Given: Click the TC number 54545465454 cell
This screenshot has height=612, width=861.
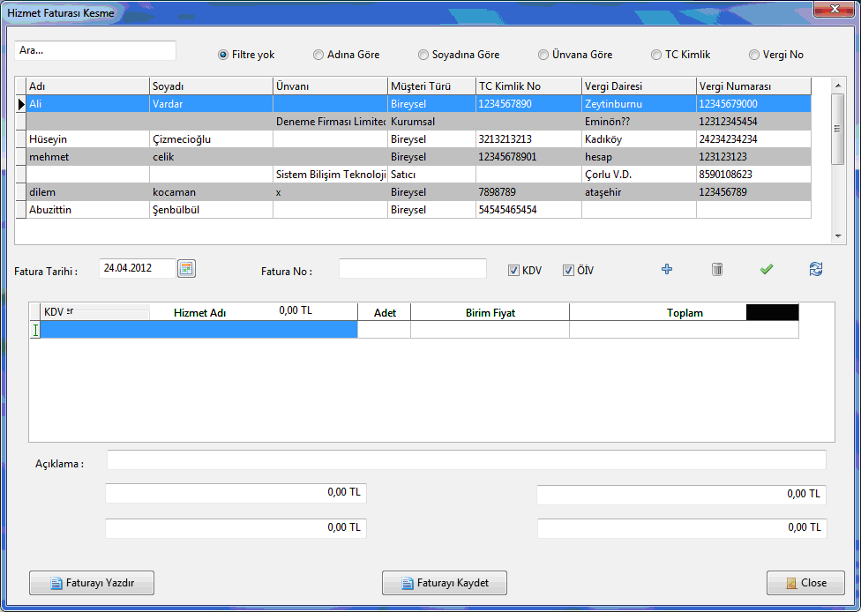Looking at the screenshot, I should tap(528, 209).
